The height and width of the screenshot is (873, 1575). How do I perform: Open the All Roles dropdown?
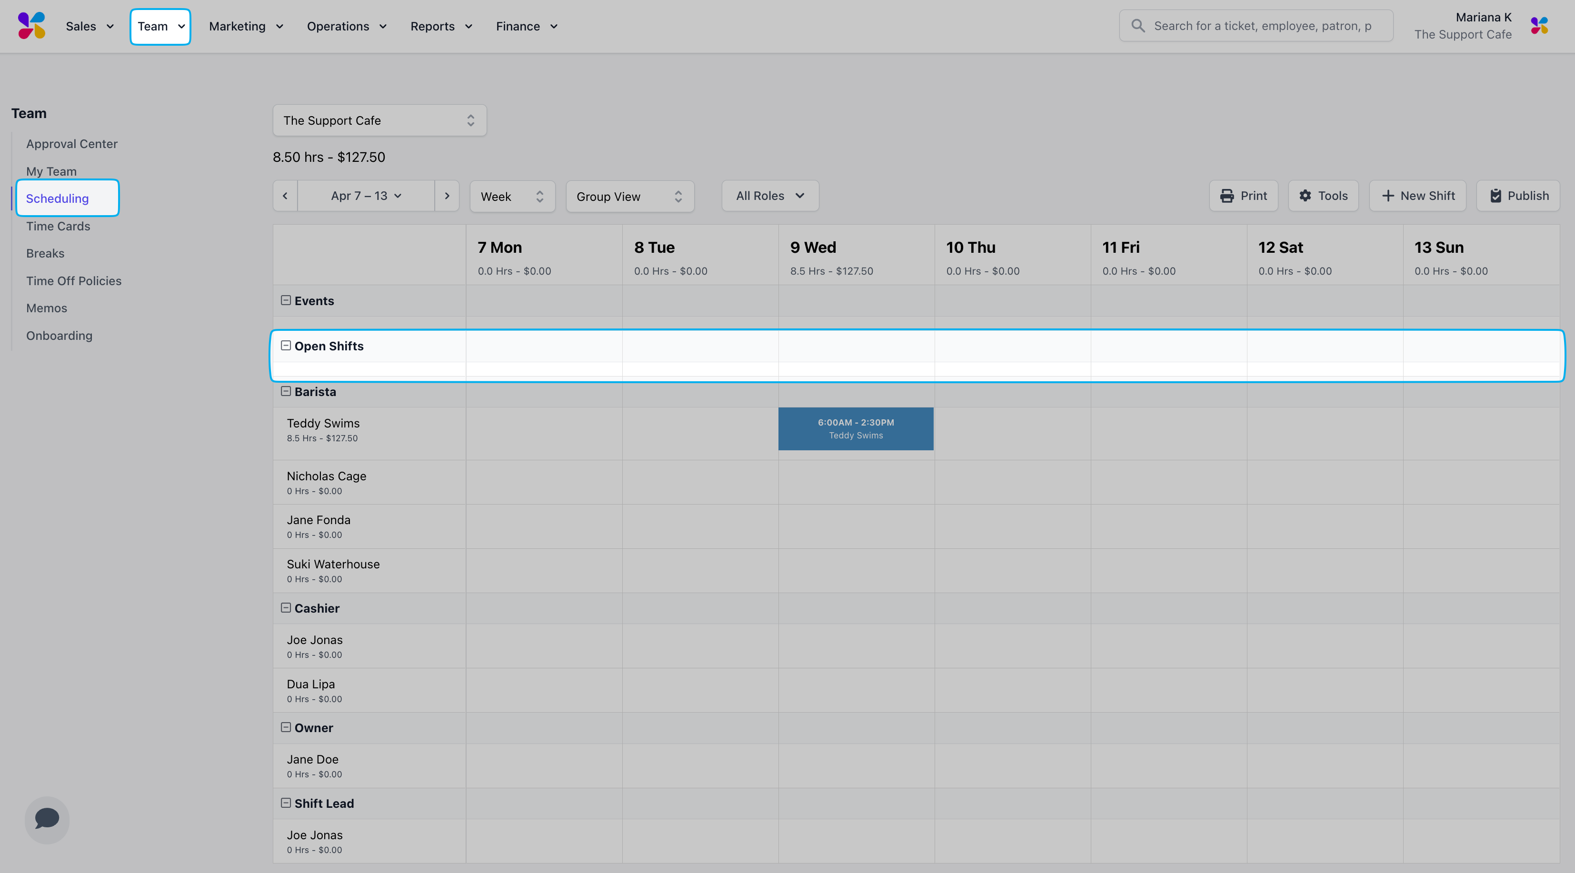(770, 196)
